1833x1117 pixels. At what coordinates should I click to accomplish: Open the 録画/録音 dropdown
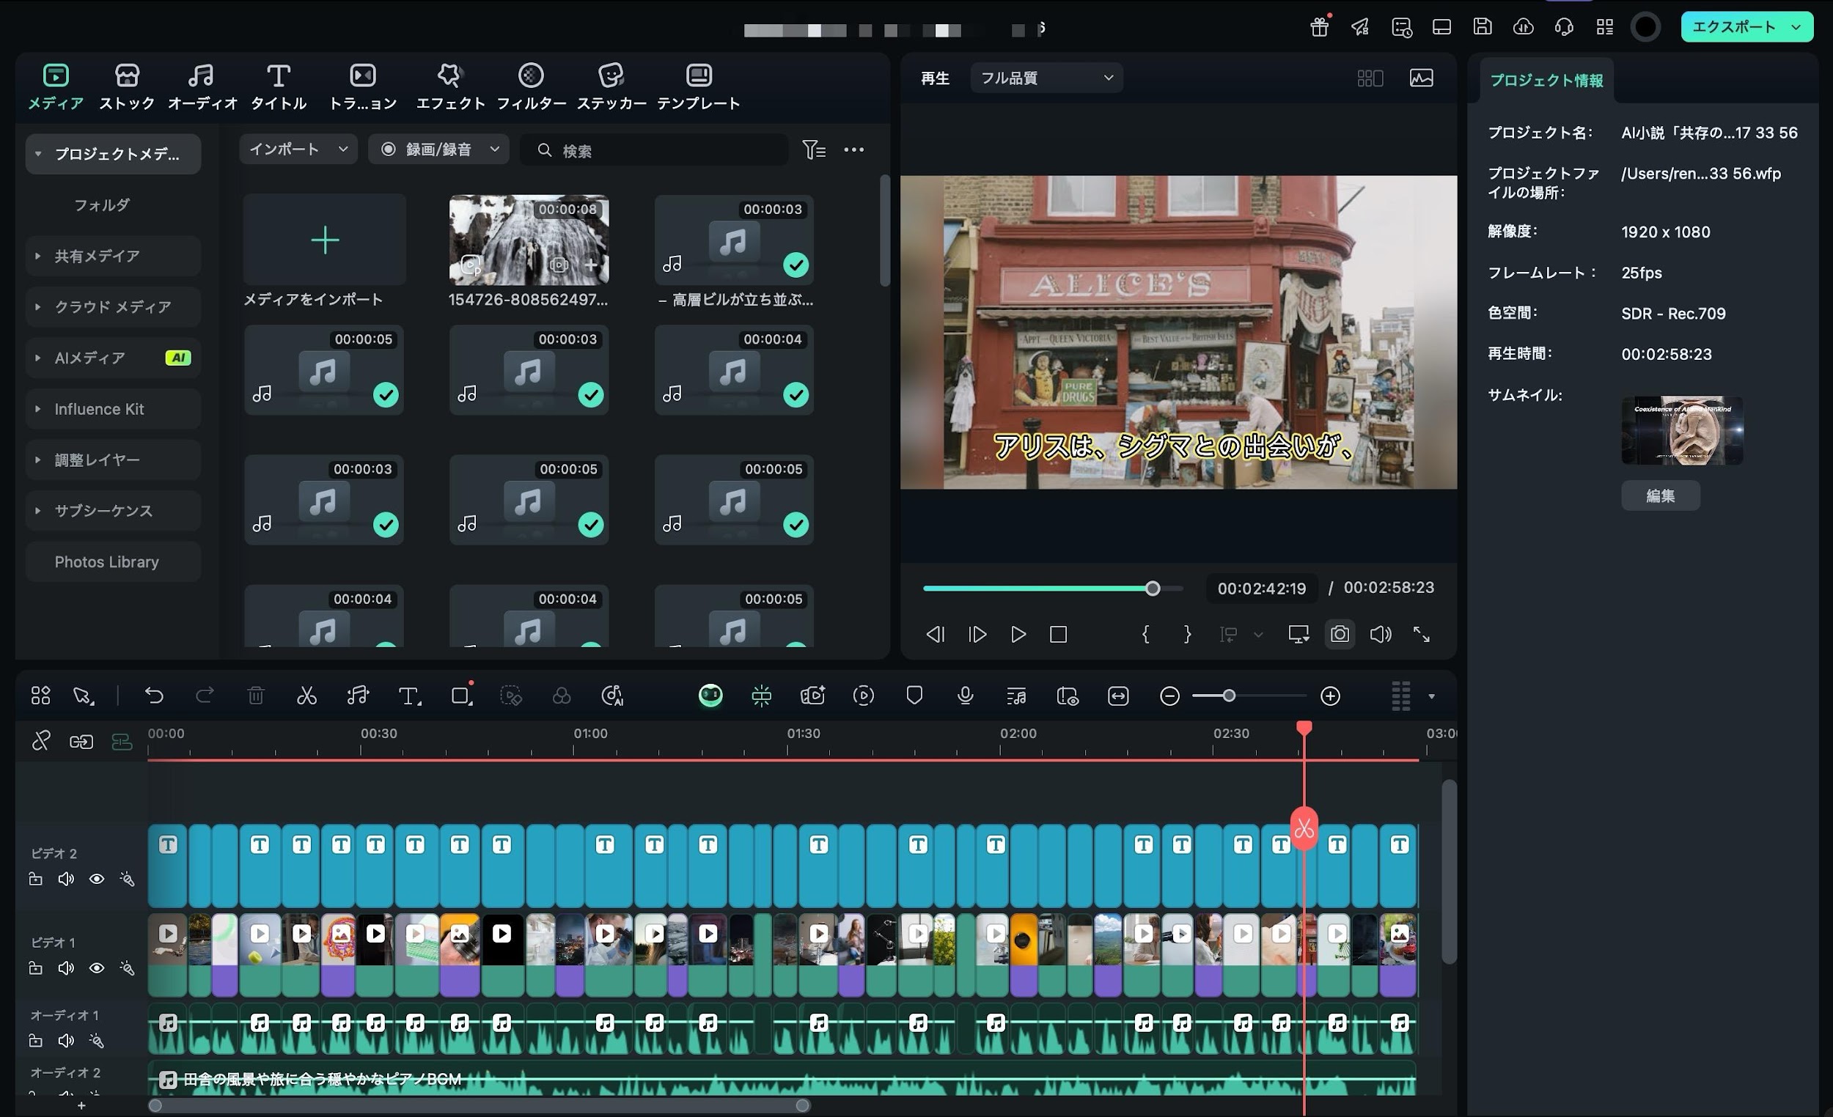coord(439,150)
